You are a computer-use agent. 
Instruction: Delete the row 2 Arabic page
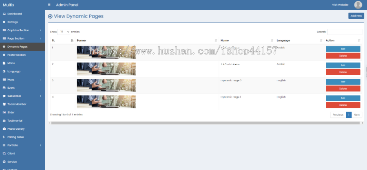point(343,72)
